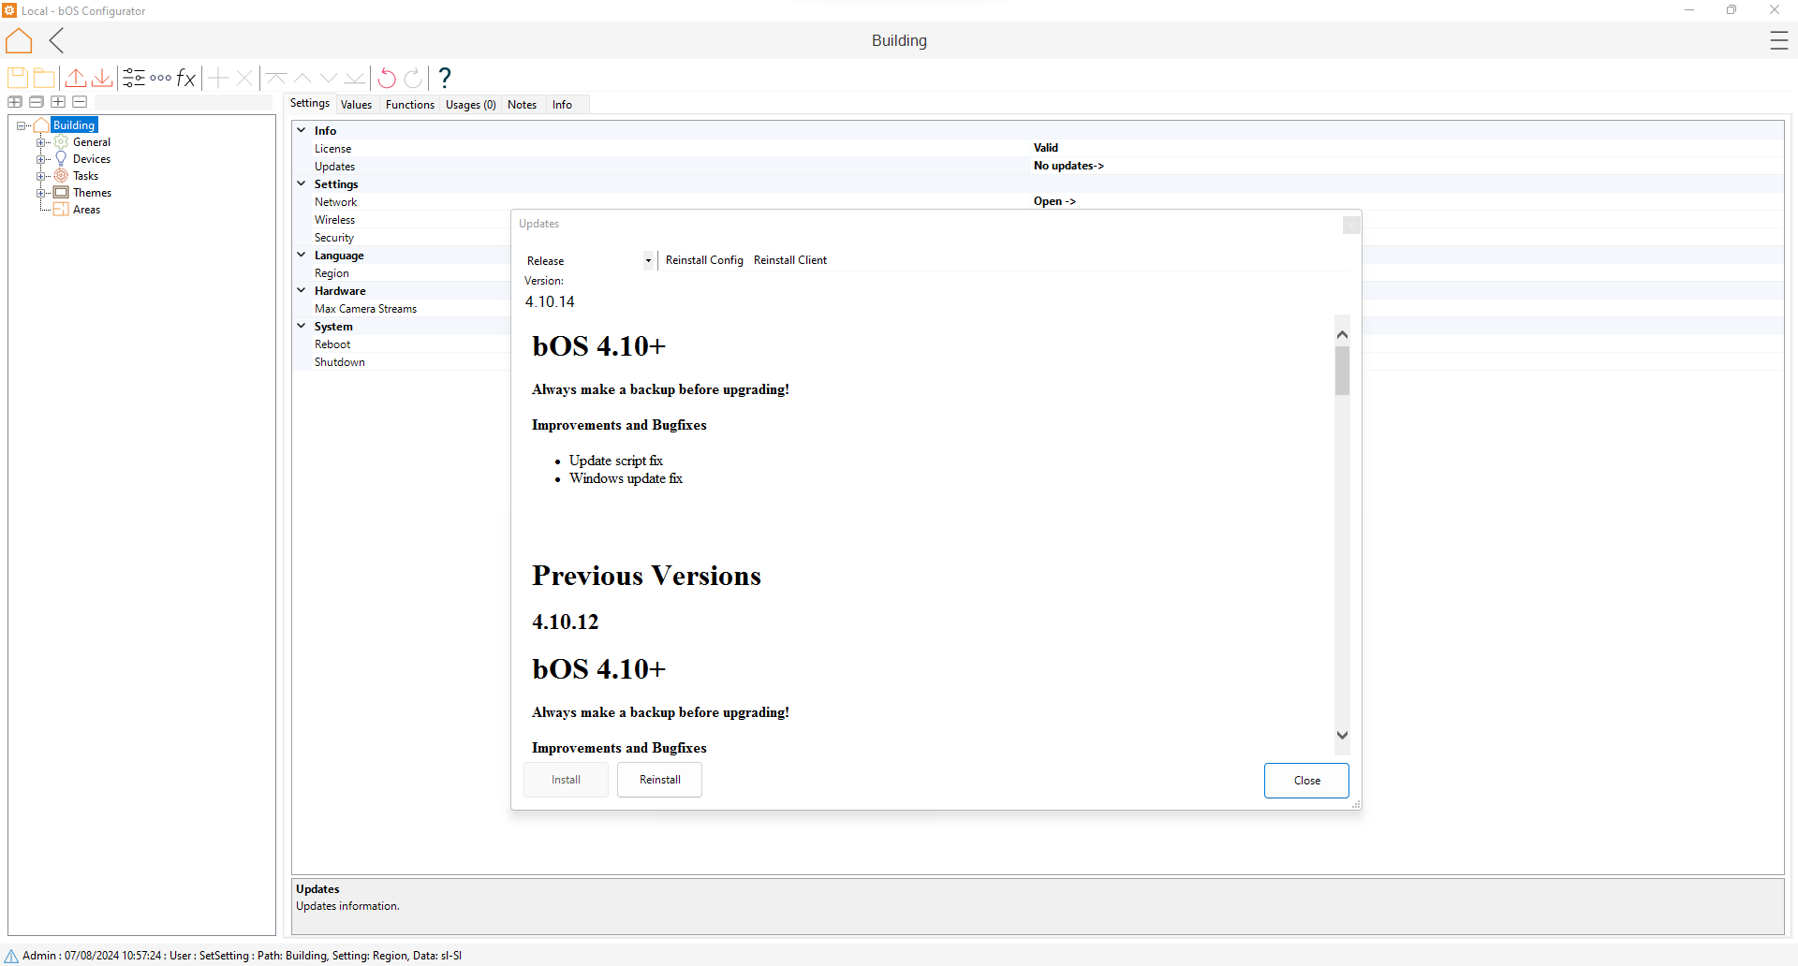Click the gray Redo arrow icon

click(413, 78)
